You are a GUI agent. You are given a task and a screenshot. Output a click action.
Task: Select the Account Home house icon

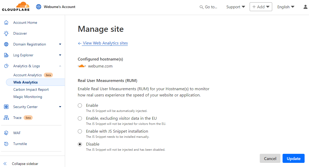pos(6,22)
